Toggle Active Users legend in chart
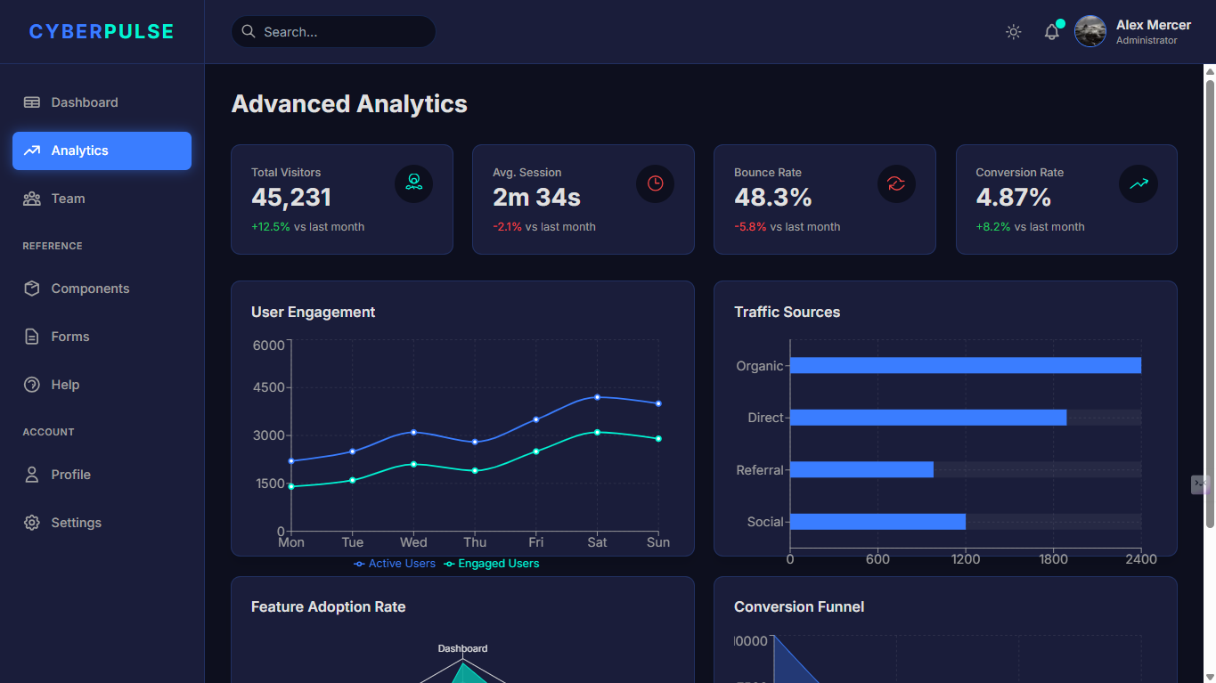 [395, 564]
